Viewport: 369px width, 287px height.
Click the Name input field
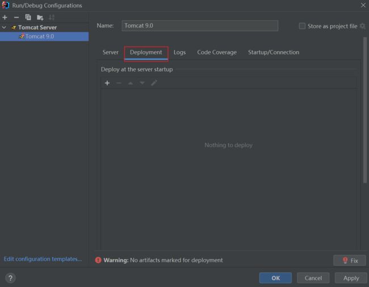[x=200, y=26]
